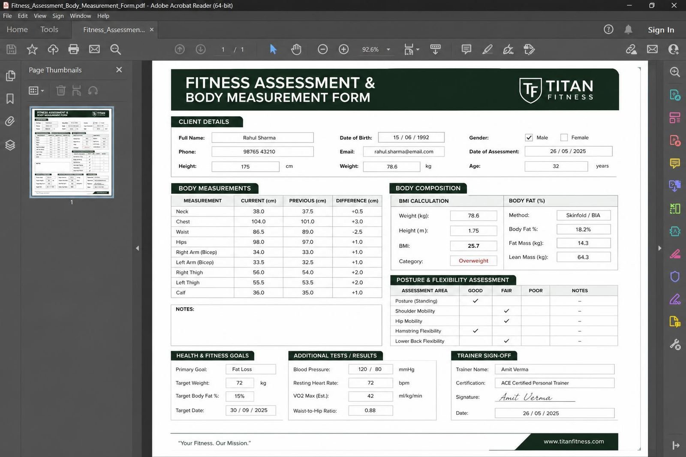Image resolution: width=686 pixels, height=457 pixels.
Task: Click the www.titanfitness.com footer text
Action: [x=574, y=441]
